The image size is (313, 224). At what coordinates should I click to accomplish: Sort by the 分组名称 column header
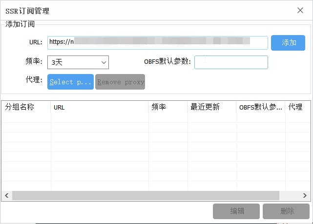pos(26,107)
